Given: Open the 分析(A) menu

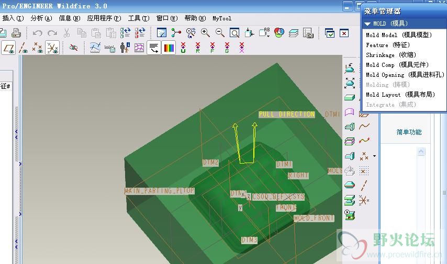Looking at the screenshot, I should (41, 18).
